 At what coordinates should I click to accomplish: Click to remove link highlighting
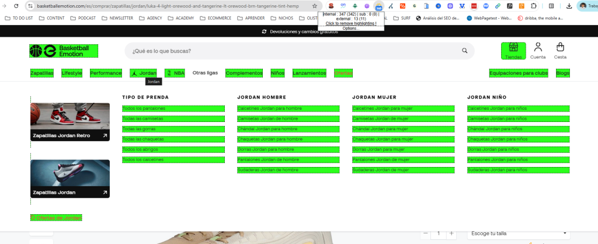pos(350,23)
